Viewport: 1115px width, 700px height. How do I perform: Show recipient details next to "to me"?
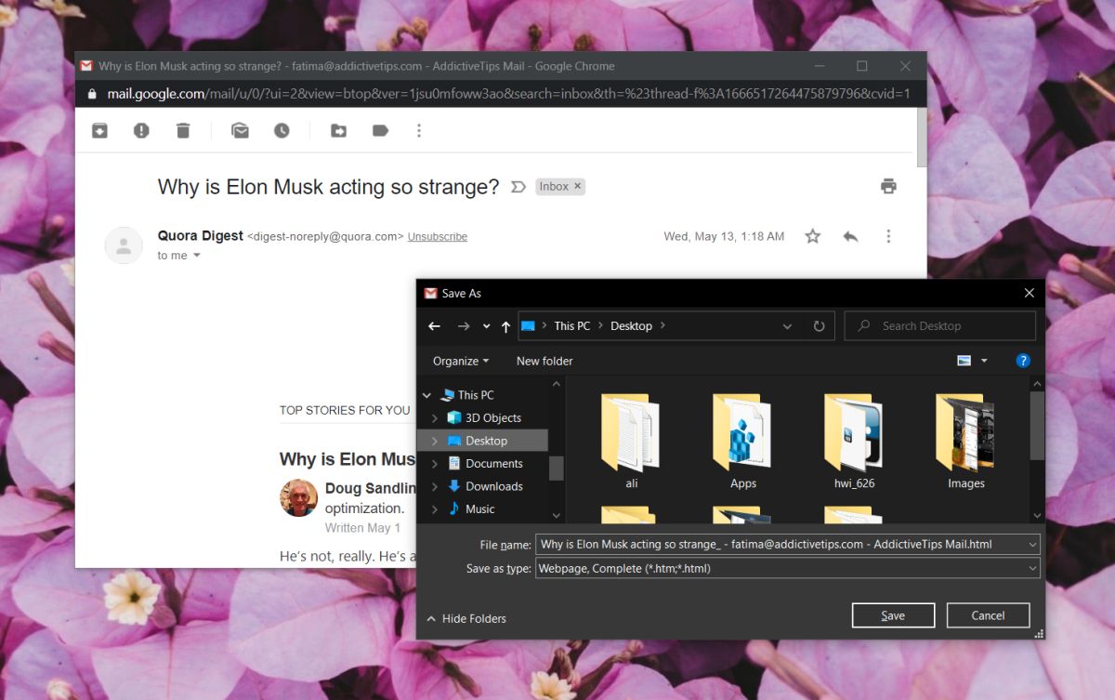196,256
